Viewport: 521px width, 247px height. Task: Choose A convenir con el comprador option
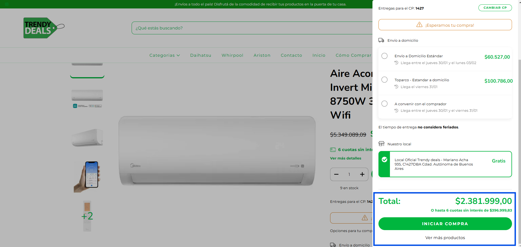tap(384, 104)
